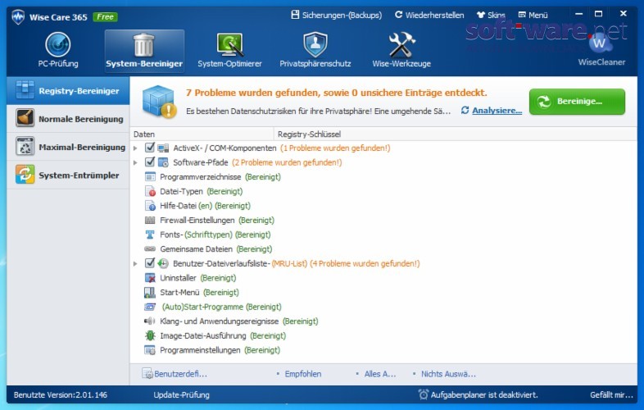Click the Uninstaller row icon
The height and width of the screenshot is (410, 644).
point(150,278)
